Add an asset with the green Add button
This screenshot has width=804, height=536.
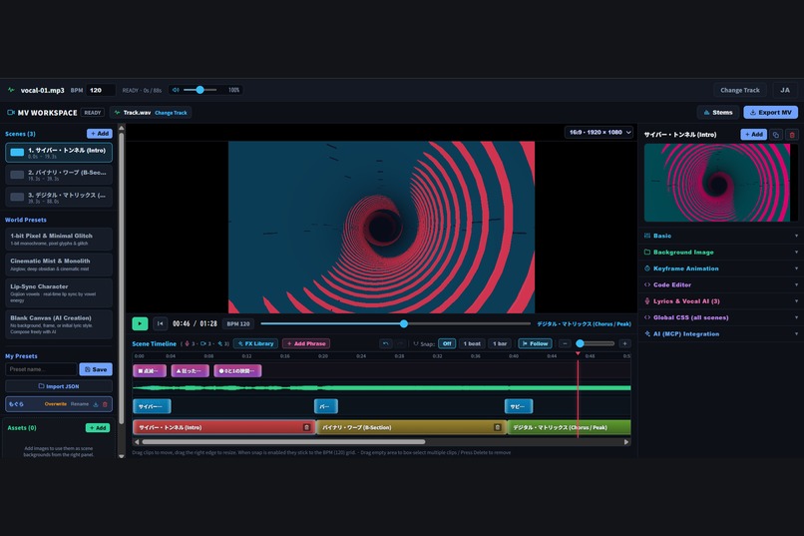[x=98, y=428]
